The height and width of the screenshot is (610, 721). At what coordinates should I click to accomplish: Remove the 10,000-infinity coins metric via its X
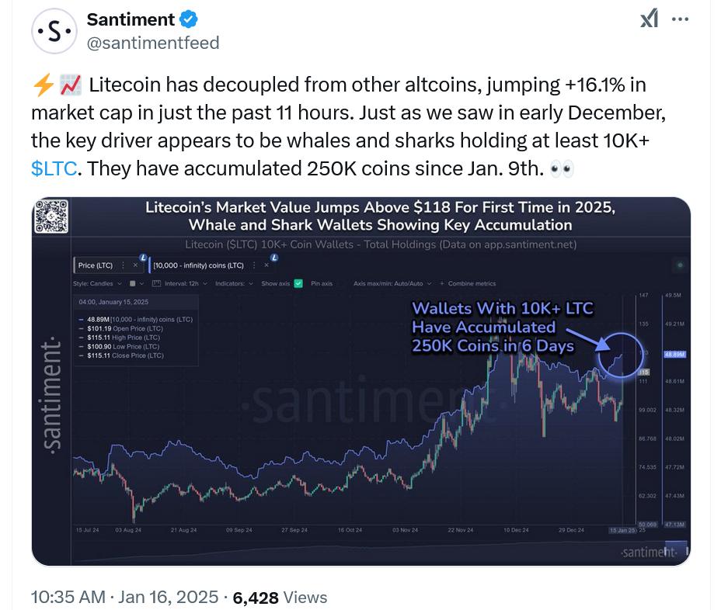point(265,263)
